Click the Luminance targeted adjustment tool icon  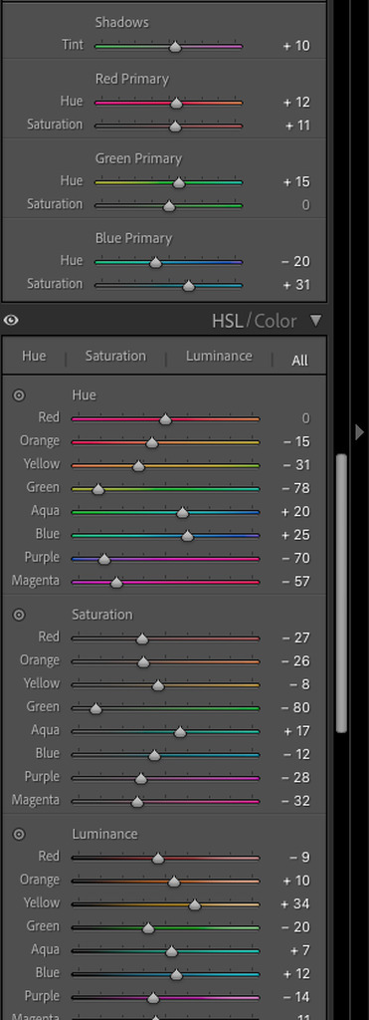pyautogui.click(x=19, y=834)
